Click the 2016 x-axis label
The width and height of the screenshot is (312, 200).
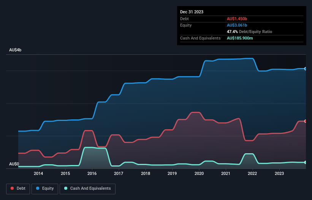(x=92, y=173)
